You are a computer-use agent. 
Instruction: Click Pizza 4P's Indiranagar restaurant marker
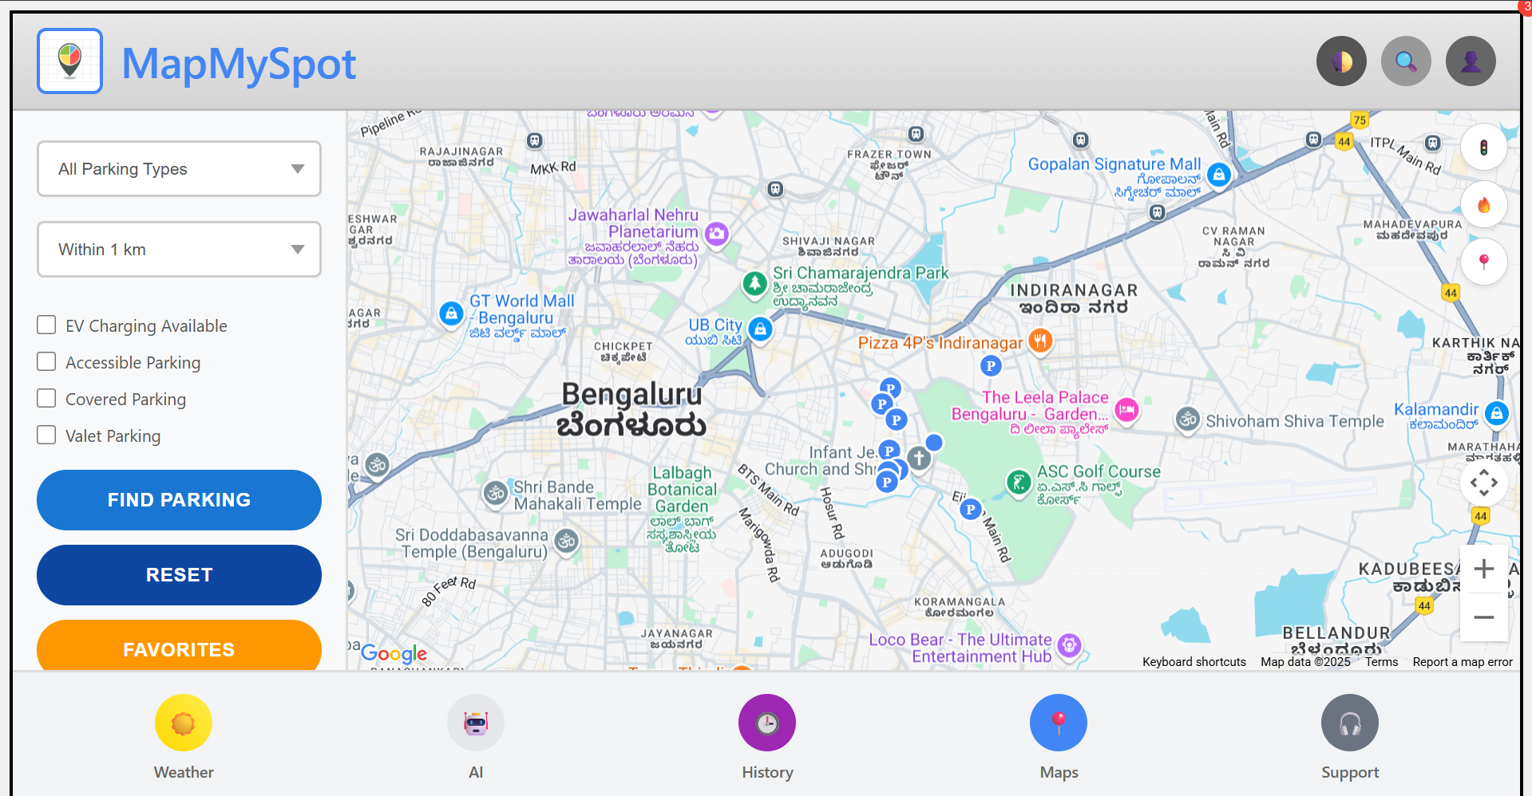1039,341
